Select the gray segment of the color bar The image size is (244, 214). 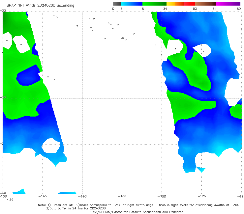click(117, 4)
